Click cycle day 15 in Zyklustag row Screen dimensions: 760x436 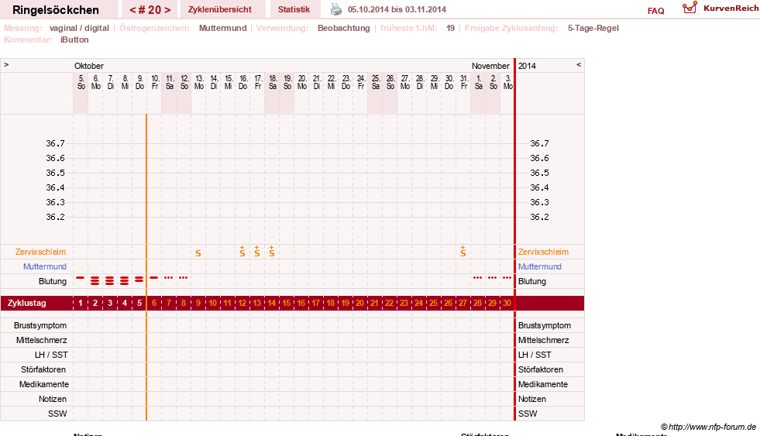[287, 304]
